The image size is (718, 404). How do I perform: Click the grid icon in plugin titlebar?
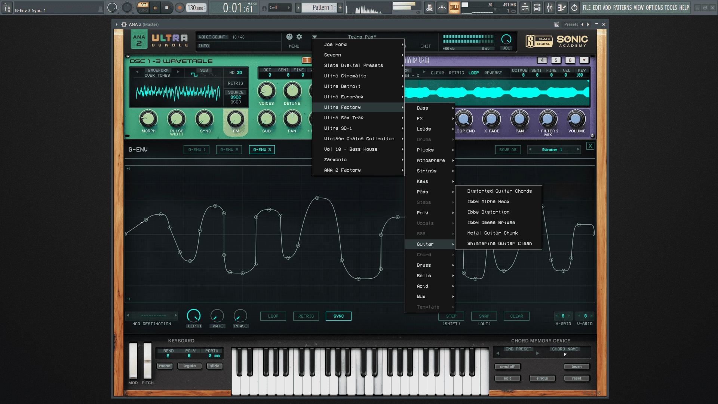click(557, 24)
